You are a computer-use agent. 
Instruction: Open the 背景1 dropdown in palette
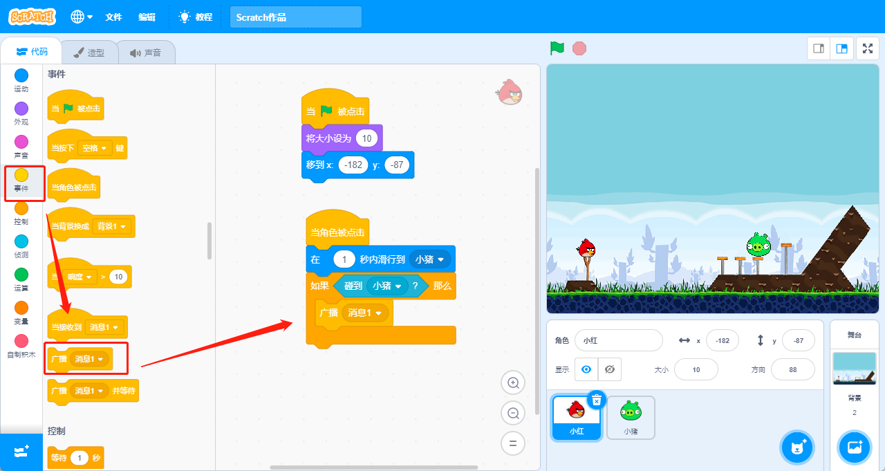tap(111, 226)
